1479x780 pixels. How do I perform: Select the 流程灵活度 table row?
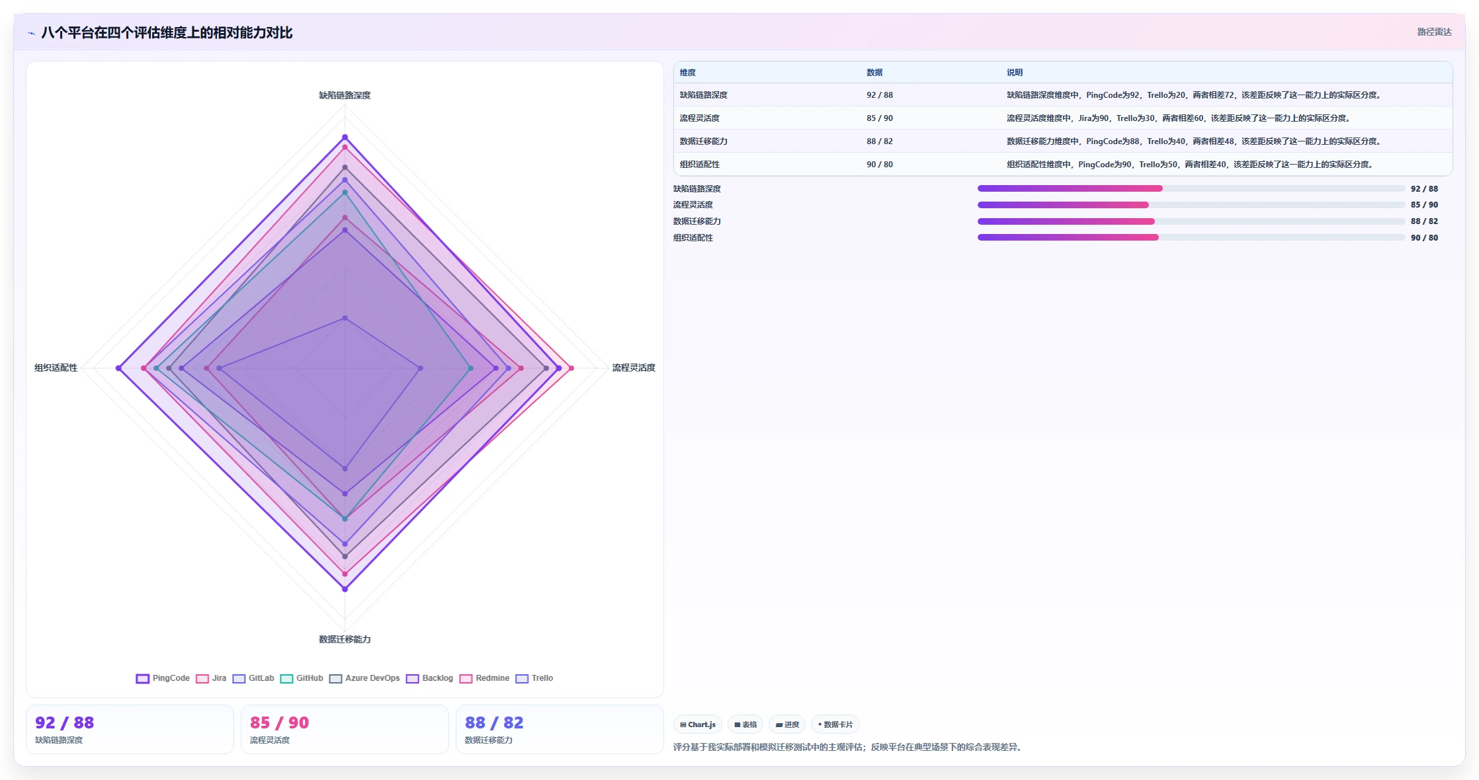1063,118
